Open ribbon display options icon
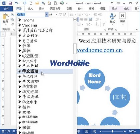 [x=118, y=3]
